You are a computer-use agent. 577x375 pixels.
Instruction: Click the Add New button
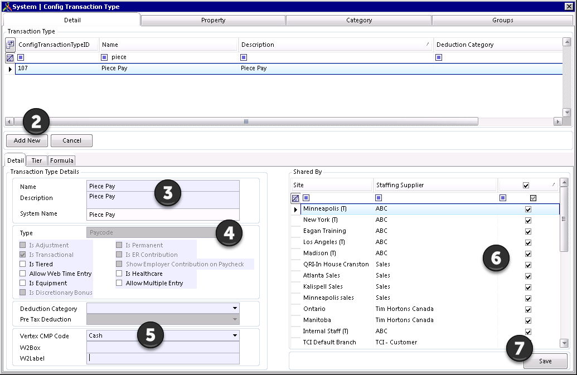click(x=27, y=140)
